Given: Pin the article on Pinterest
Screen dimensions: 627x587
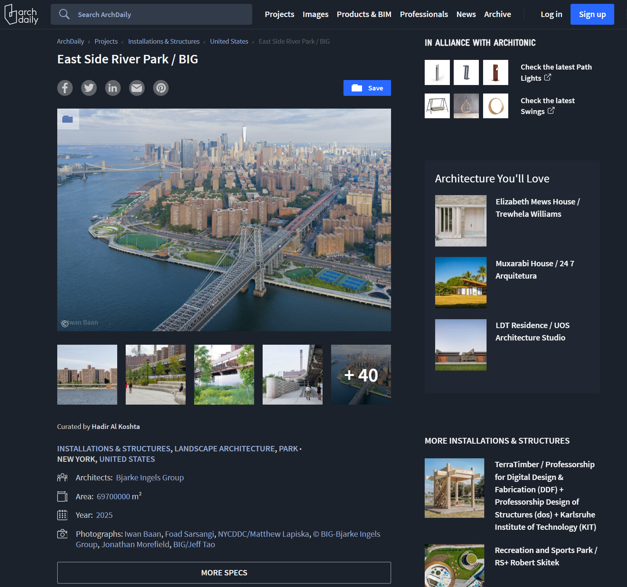Looking at the screenshot, I should point(161,88).
